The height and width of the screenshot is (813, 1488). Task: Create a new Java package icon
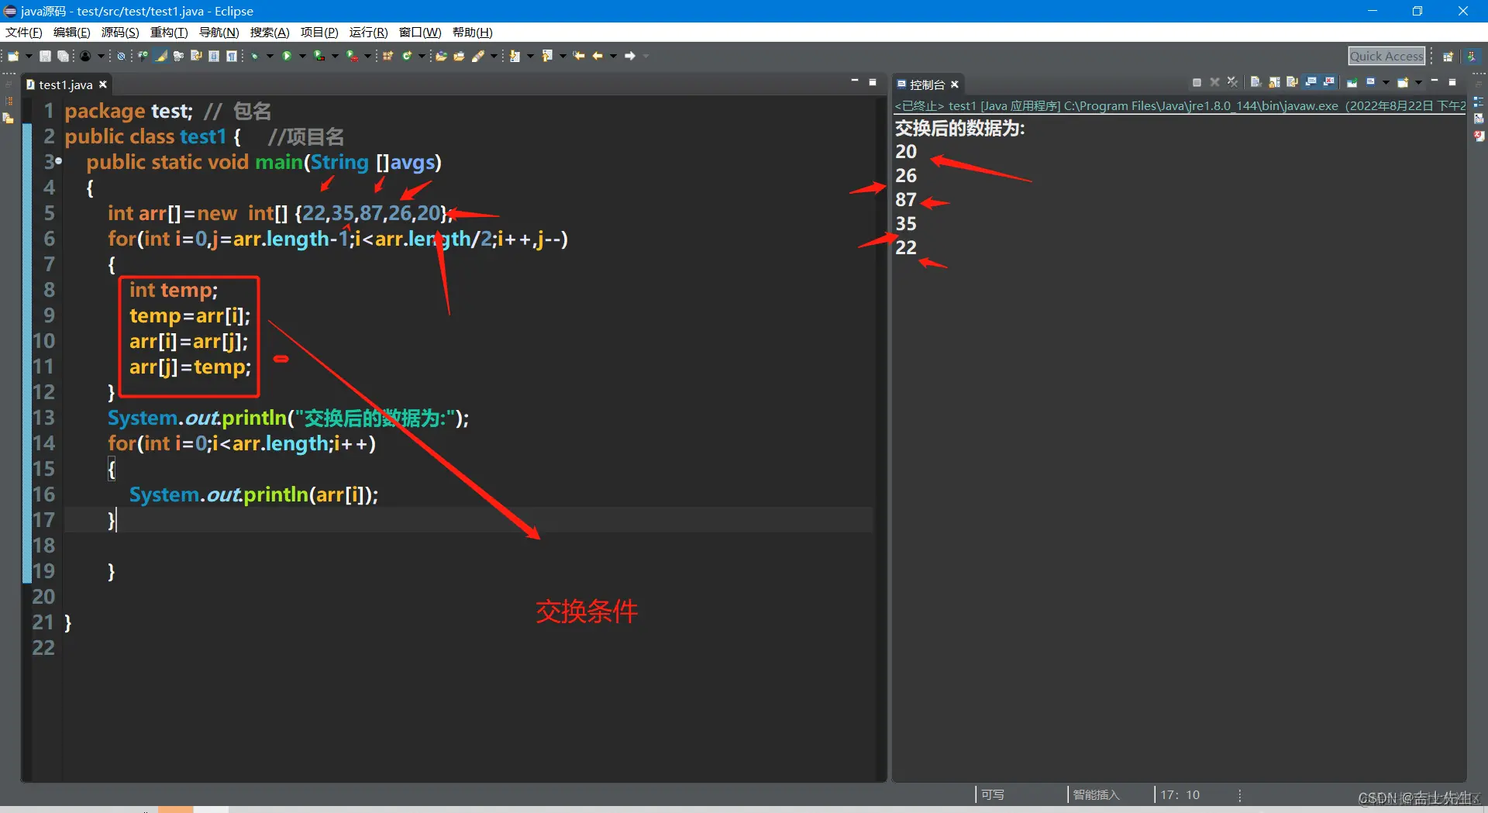[387, 56]
